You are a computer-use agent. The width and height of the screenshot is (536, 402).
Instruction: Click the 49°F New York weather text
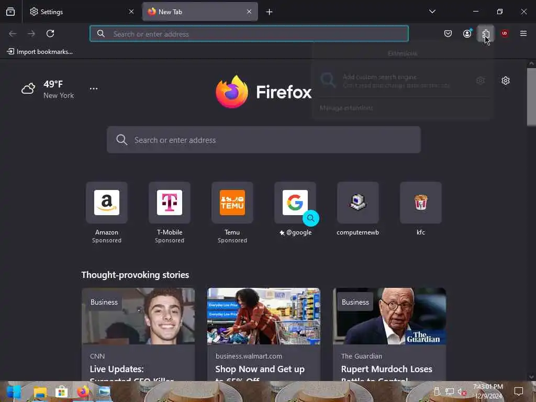pos(59,90)
